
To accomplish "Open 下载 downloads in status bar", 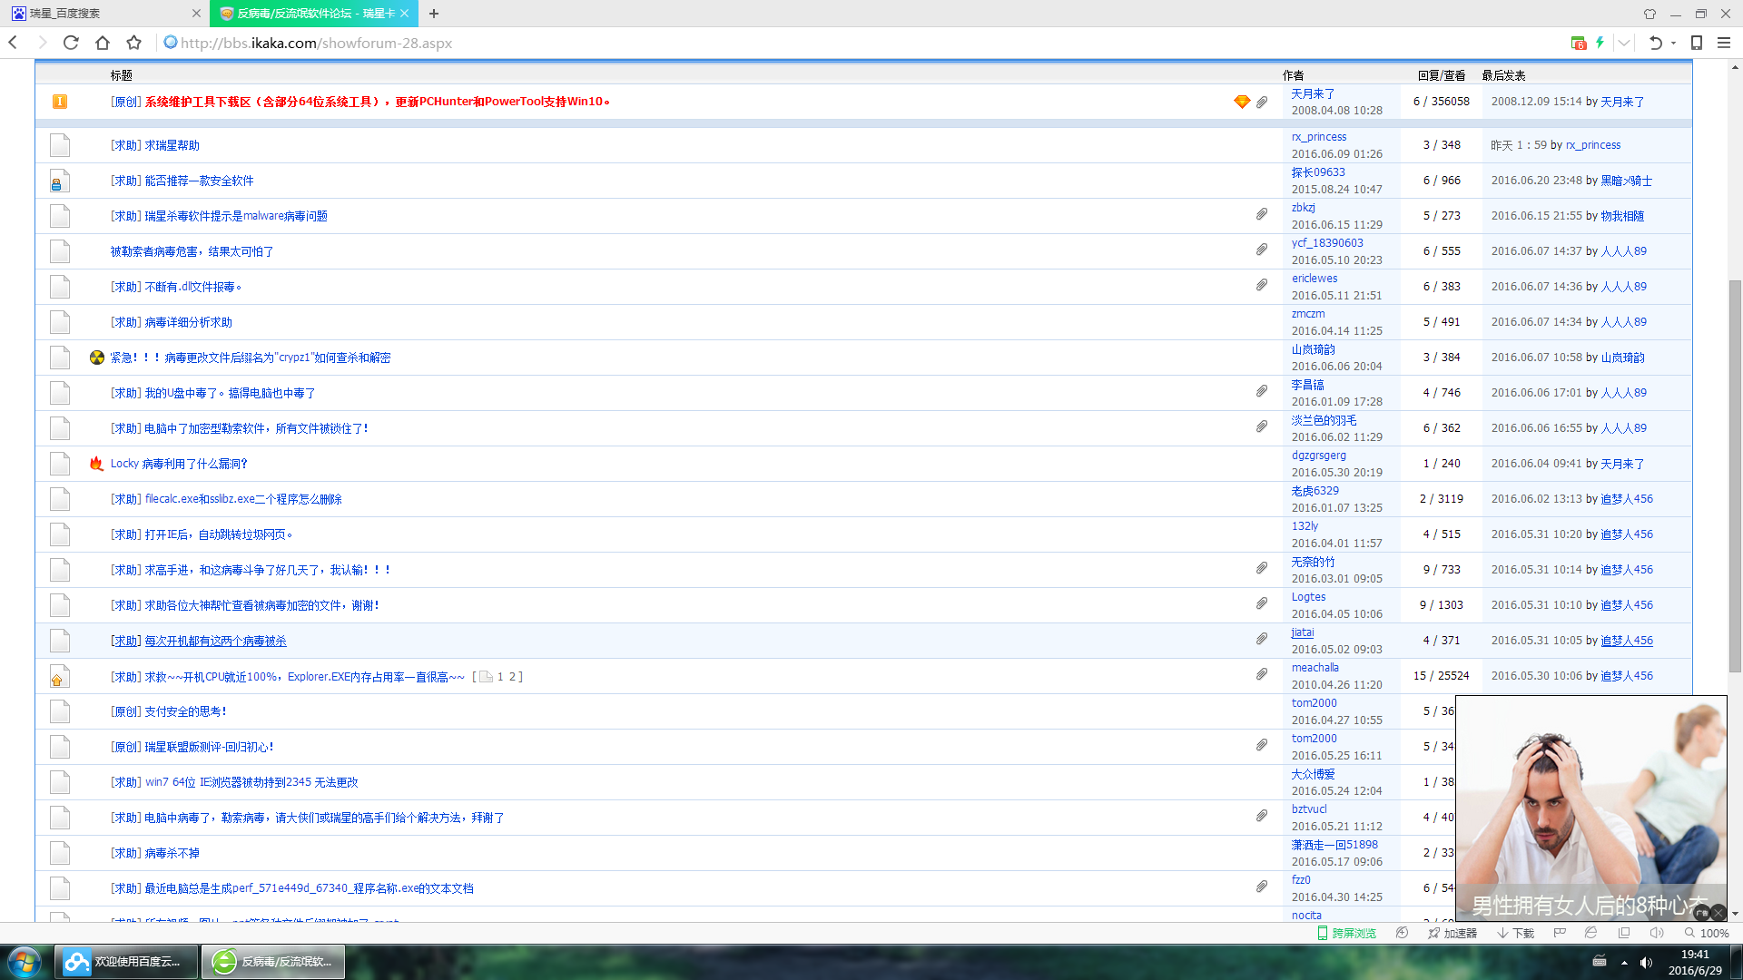I will (x=1515, y=933).
